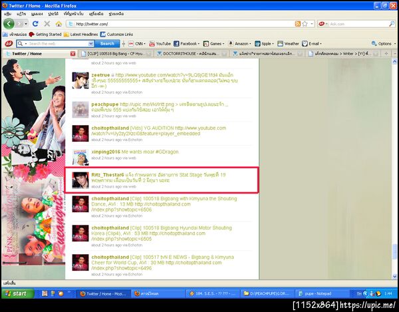Switch to the DOCTORRITHOUSE tab
399x312 pixels.
tap(192, 54)
